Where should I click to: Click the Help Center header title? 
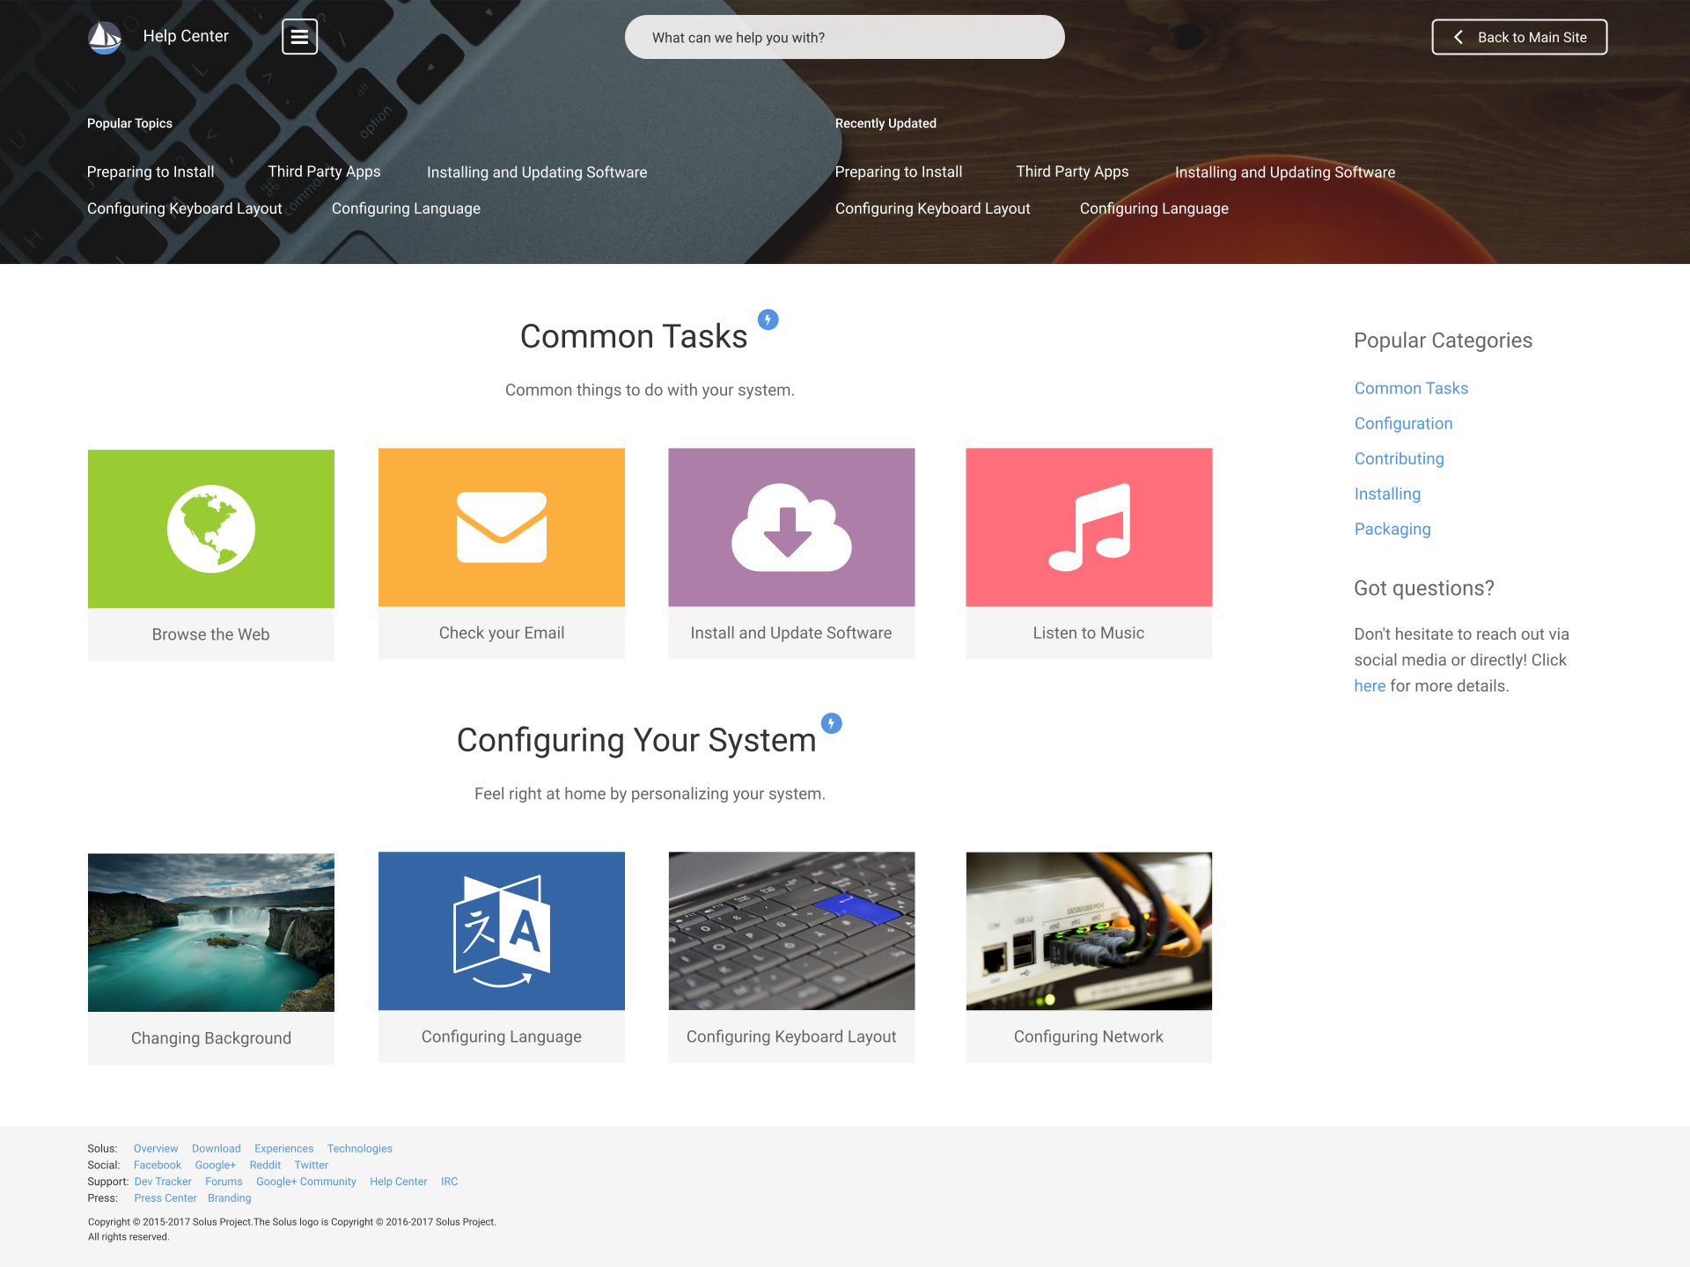(x=186, y=36)
